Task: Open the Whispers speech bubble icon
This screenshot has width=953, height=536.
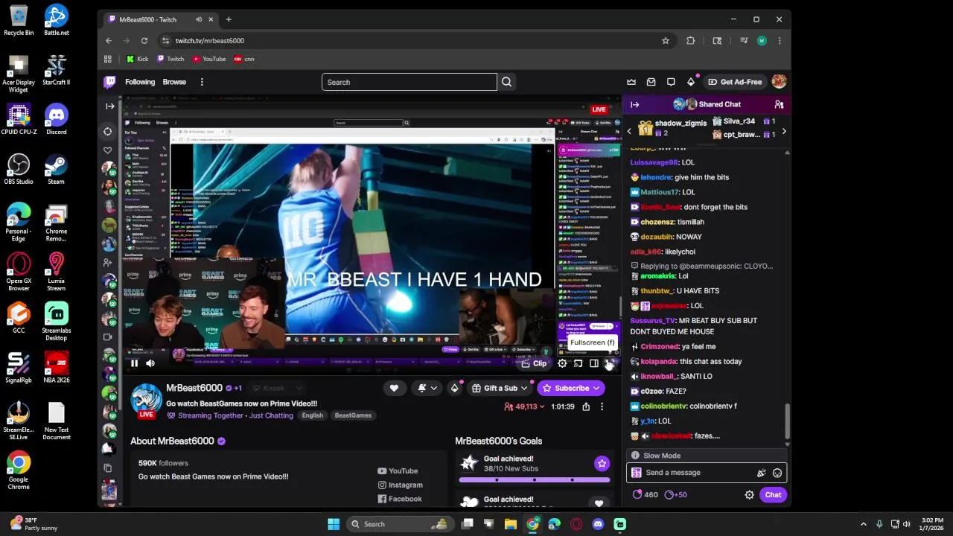Action: click(671, 82)
